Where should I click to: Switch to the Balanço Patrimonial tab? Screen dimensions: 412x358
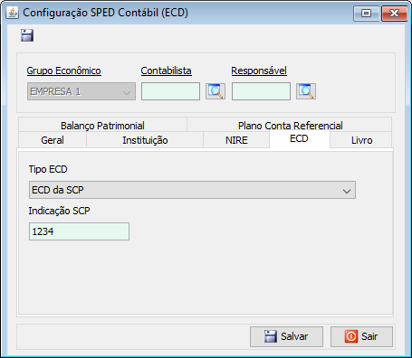tap(102, 126)
